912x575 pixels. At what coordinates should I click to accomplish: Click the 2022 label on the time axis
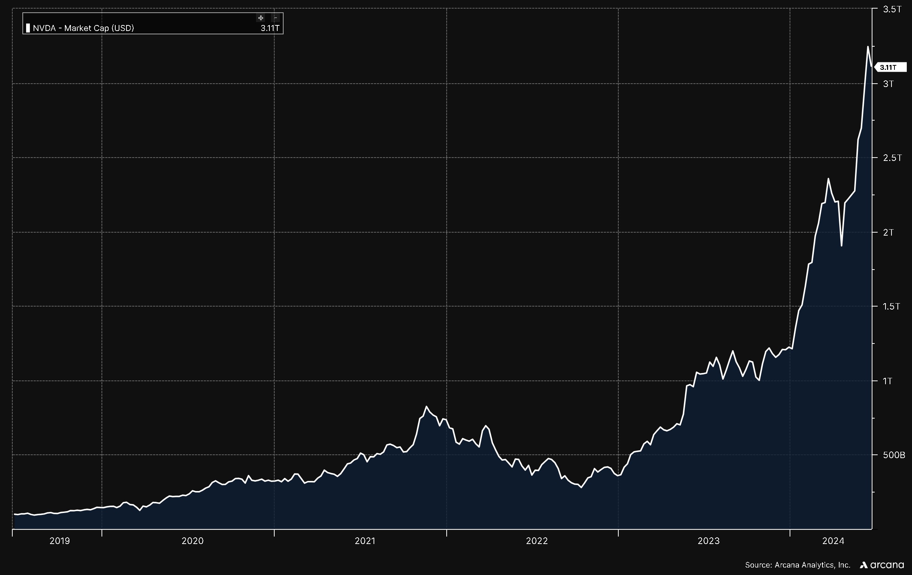point(537,541)
